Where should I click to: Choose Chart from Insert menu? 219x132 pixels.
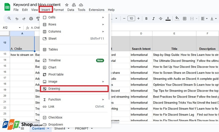point(74,68)
